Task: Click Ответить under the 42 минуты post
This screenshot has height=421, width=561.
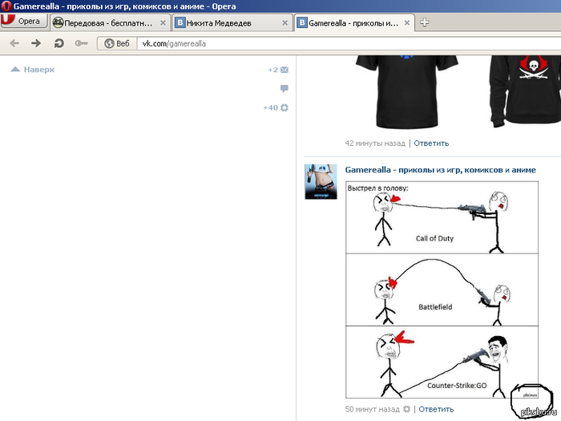Action: [431, 144]
